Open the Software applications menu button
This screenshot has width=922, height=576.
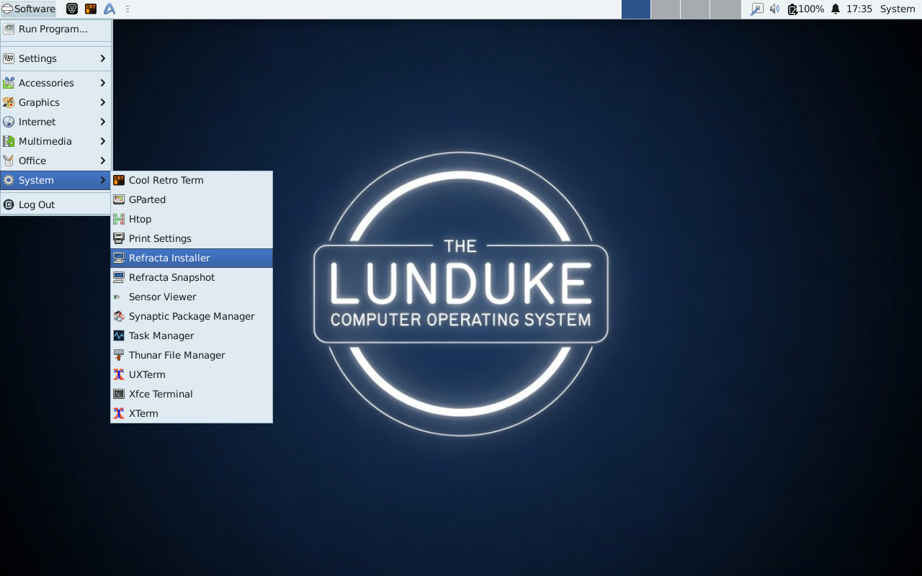29,9
